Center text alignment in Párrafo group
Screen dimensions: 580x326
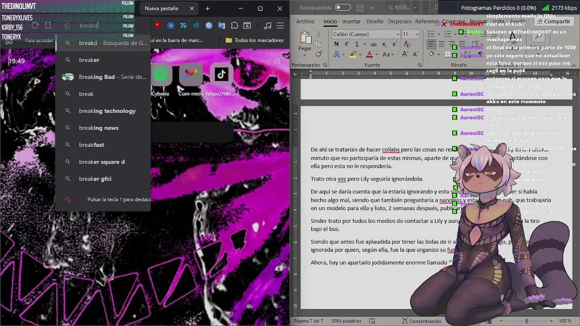click(441, 44)
